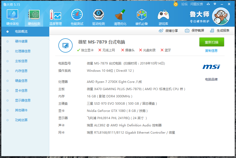Click the title 微星 MS-7B79 台式电脑

point(102,42)
